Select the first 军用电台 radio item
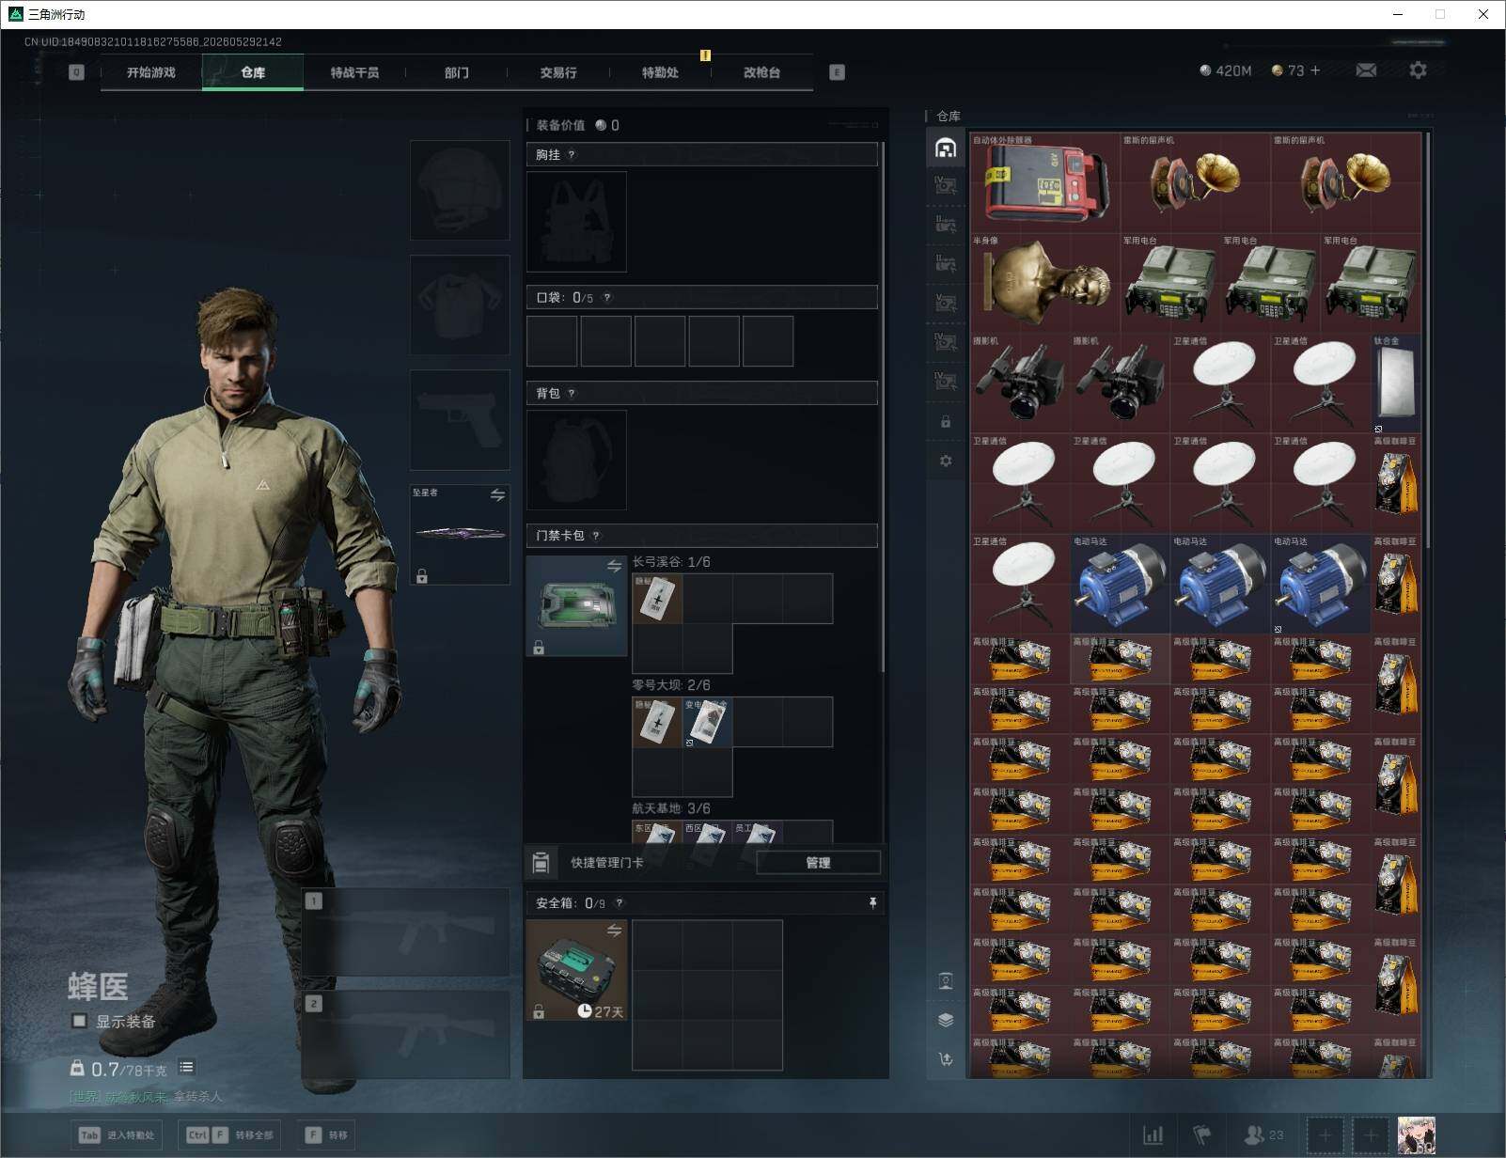Viewport: 1506px width, 1158px height. click(1170, 283)
